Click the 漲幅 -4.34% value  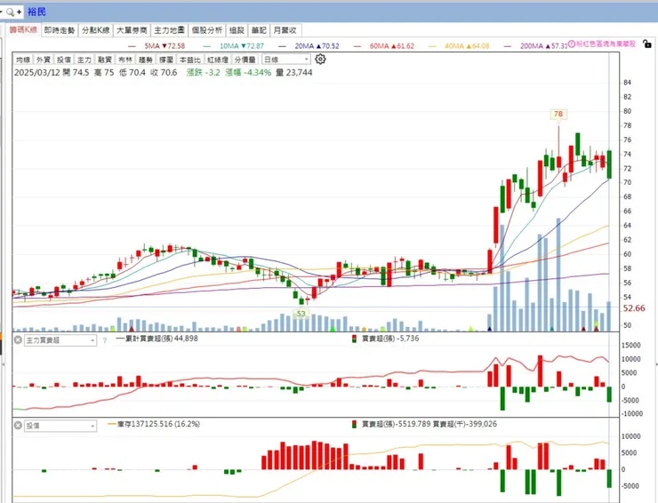click(x=248, y=72)
